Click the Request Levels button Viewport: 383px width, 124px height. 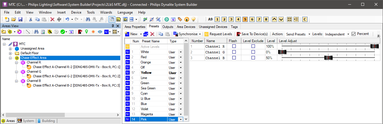coord(218,34)
